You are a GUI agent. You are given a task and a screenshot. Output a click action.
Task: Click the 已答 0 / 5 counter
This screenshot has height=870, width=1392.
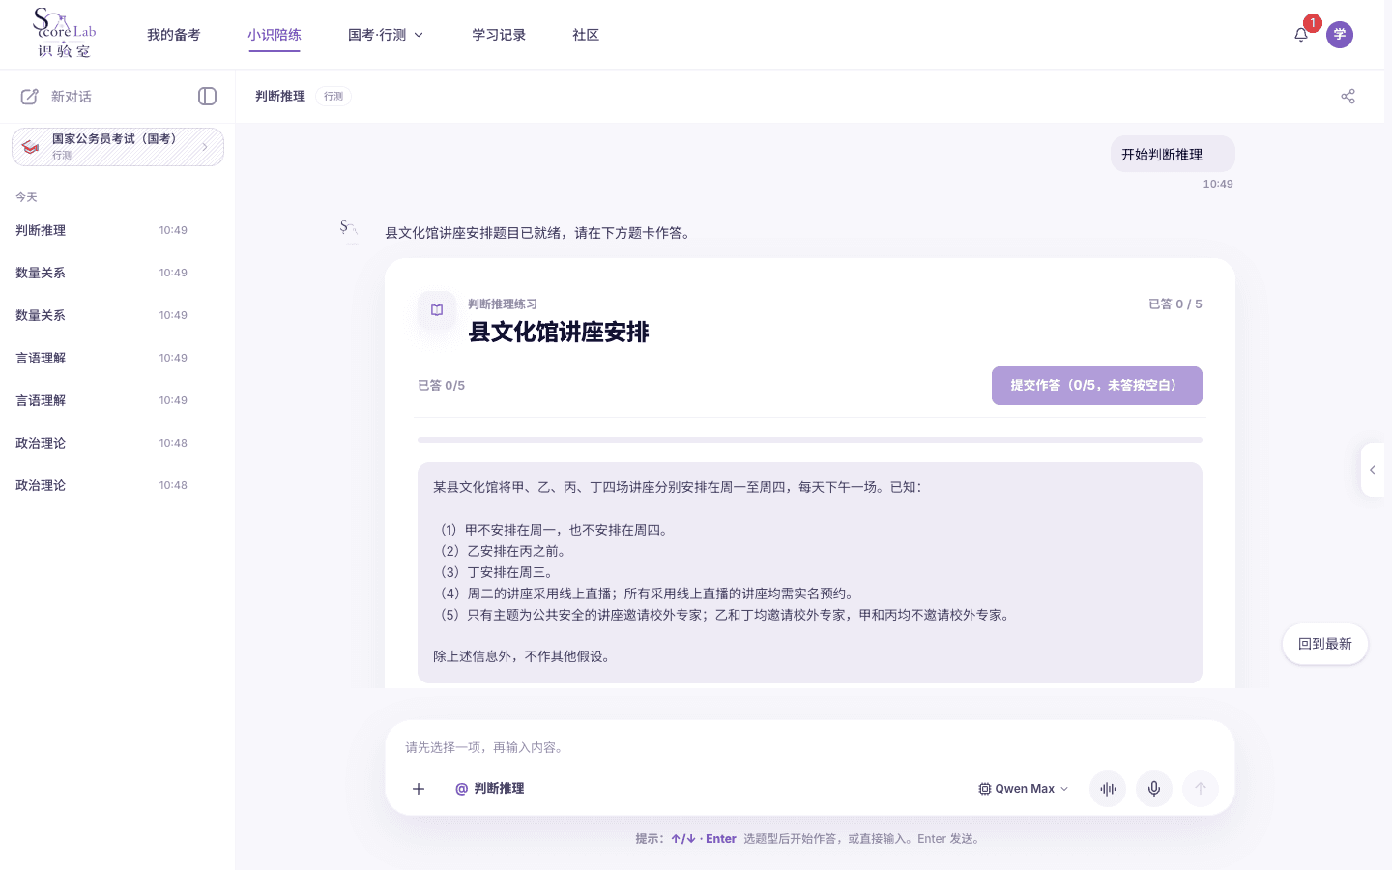click(1175, 304)
